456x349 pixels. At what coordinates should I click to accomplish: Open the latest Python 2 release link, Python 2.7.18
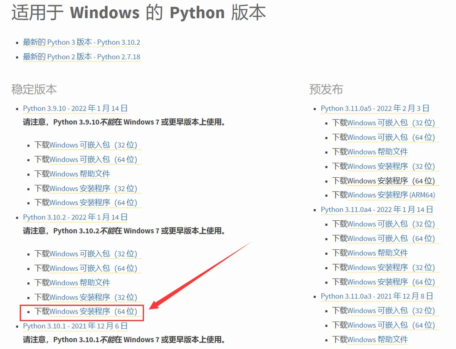[81, 57]
